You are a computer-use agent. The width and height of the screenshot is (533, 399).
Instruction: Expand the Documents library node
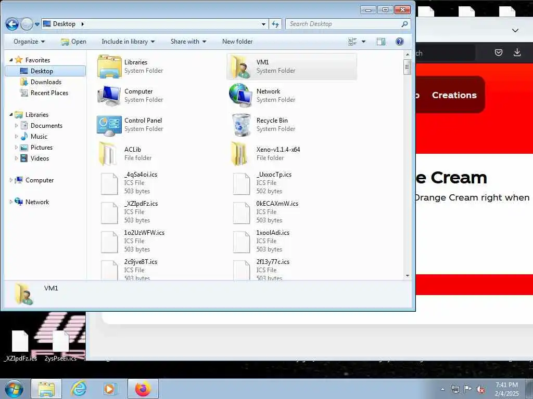(16, 126)
